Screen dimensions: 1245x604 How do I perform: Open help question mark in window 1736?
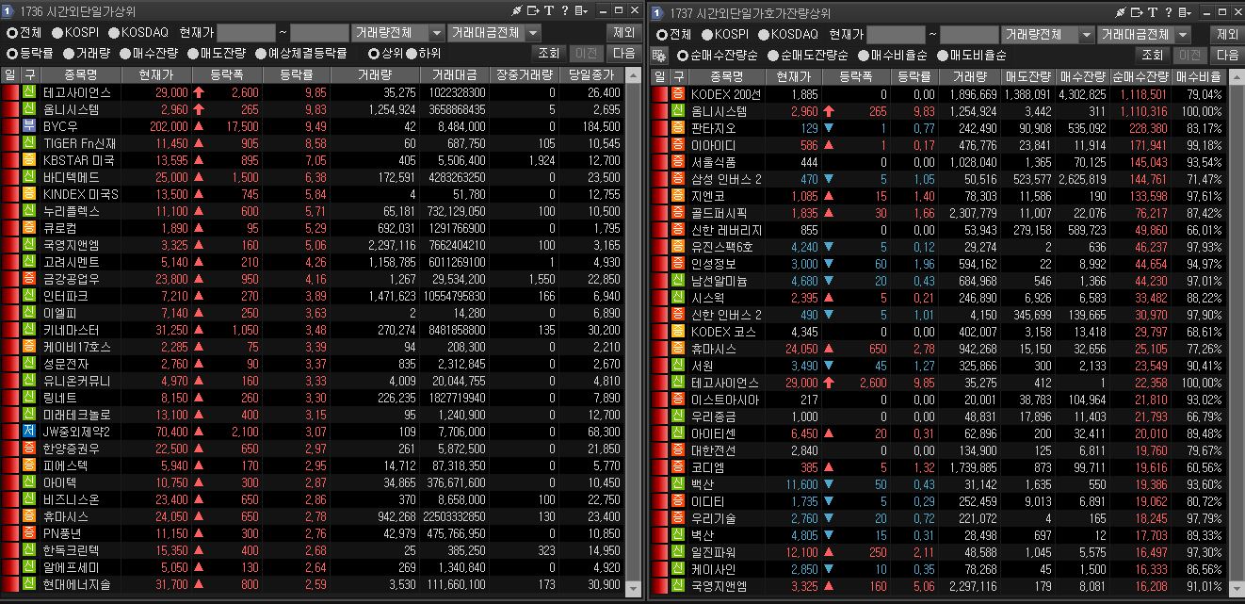[563, 11]
